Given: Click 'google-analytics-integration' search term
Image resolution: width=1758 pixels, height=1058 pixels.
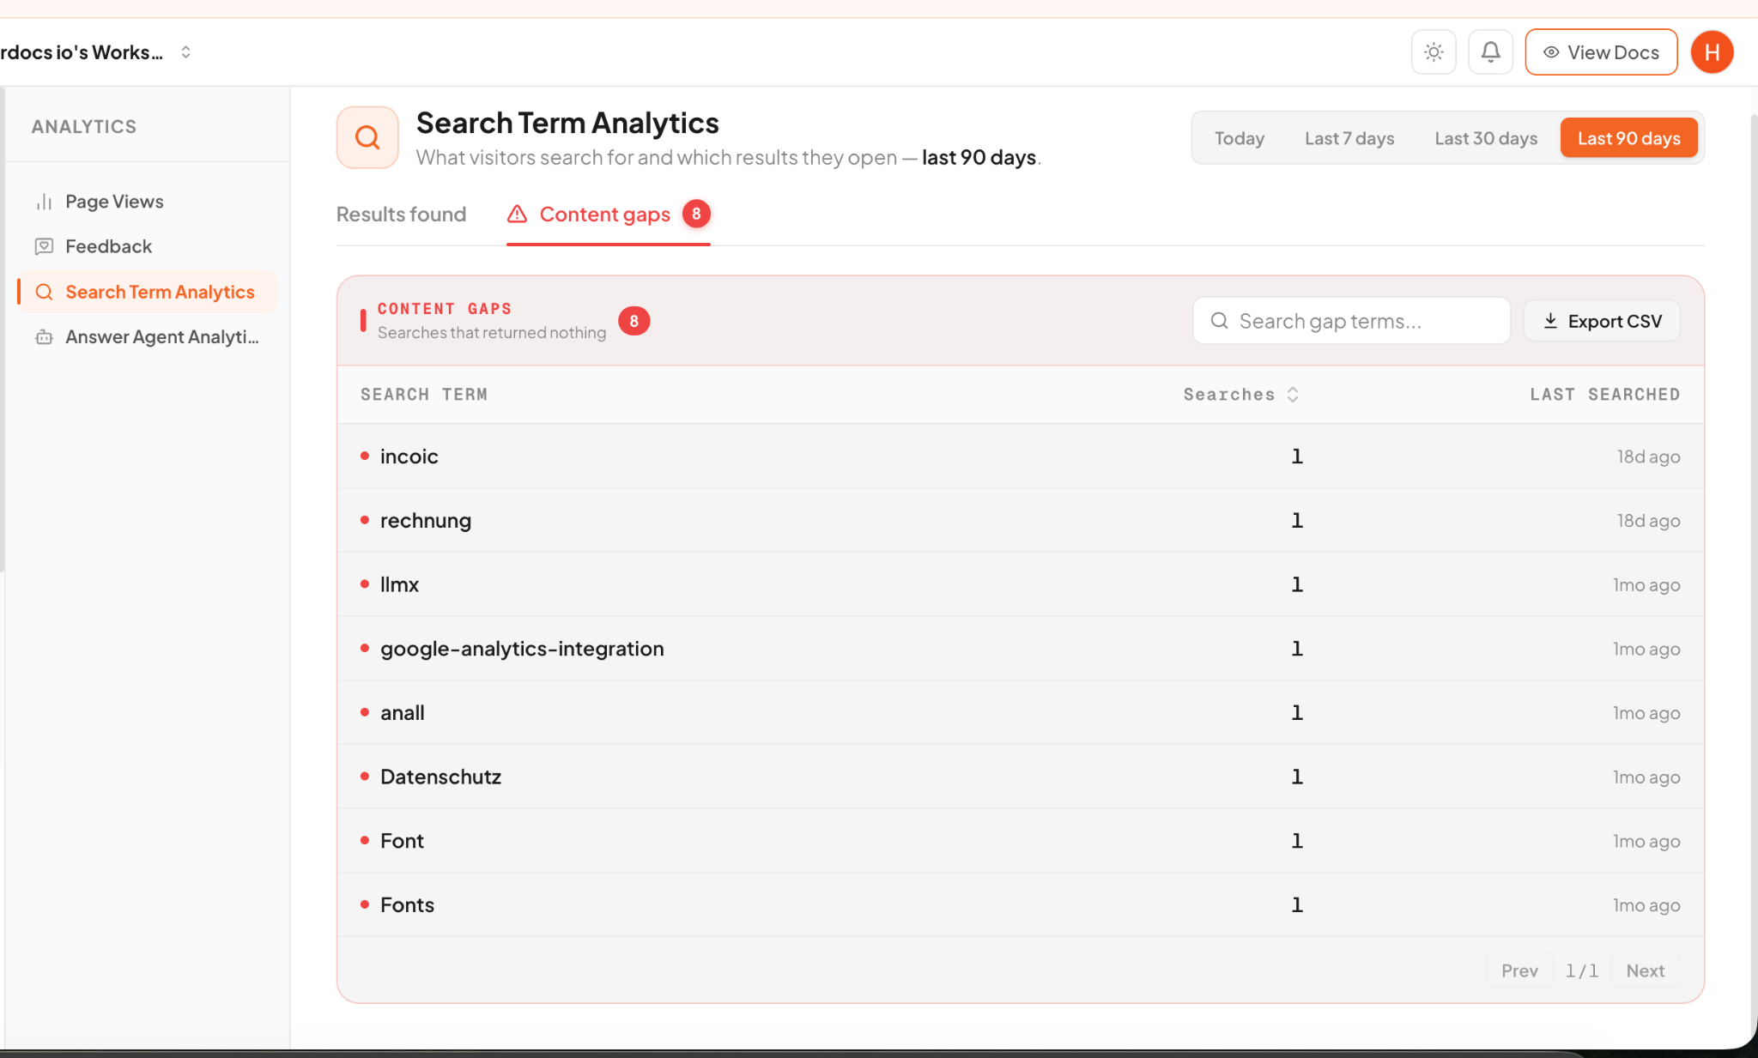Looking at the screenshot, I should pos(522,649).
